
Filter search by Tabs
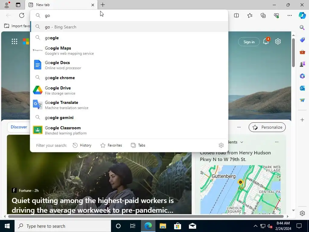[138, 145]
